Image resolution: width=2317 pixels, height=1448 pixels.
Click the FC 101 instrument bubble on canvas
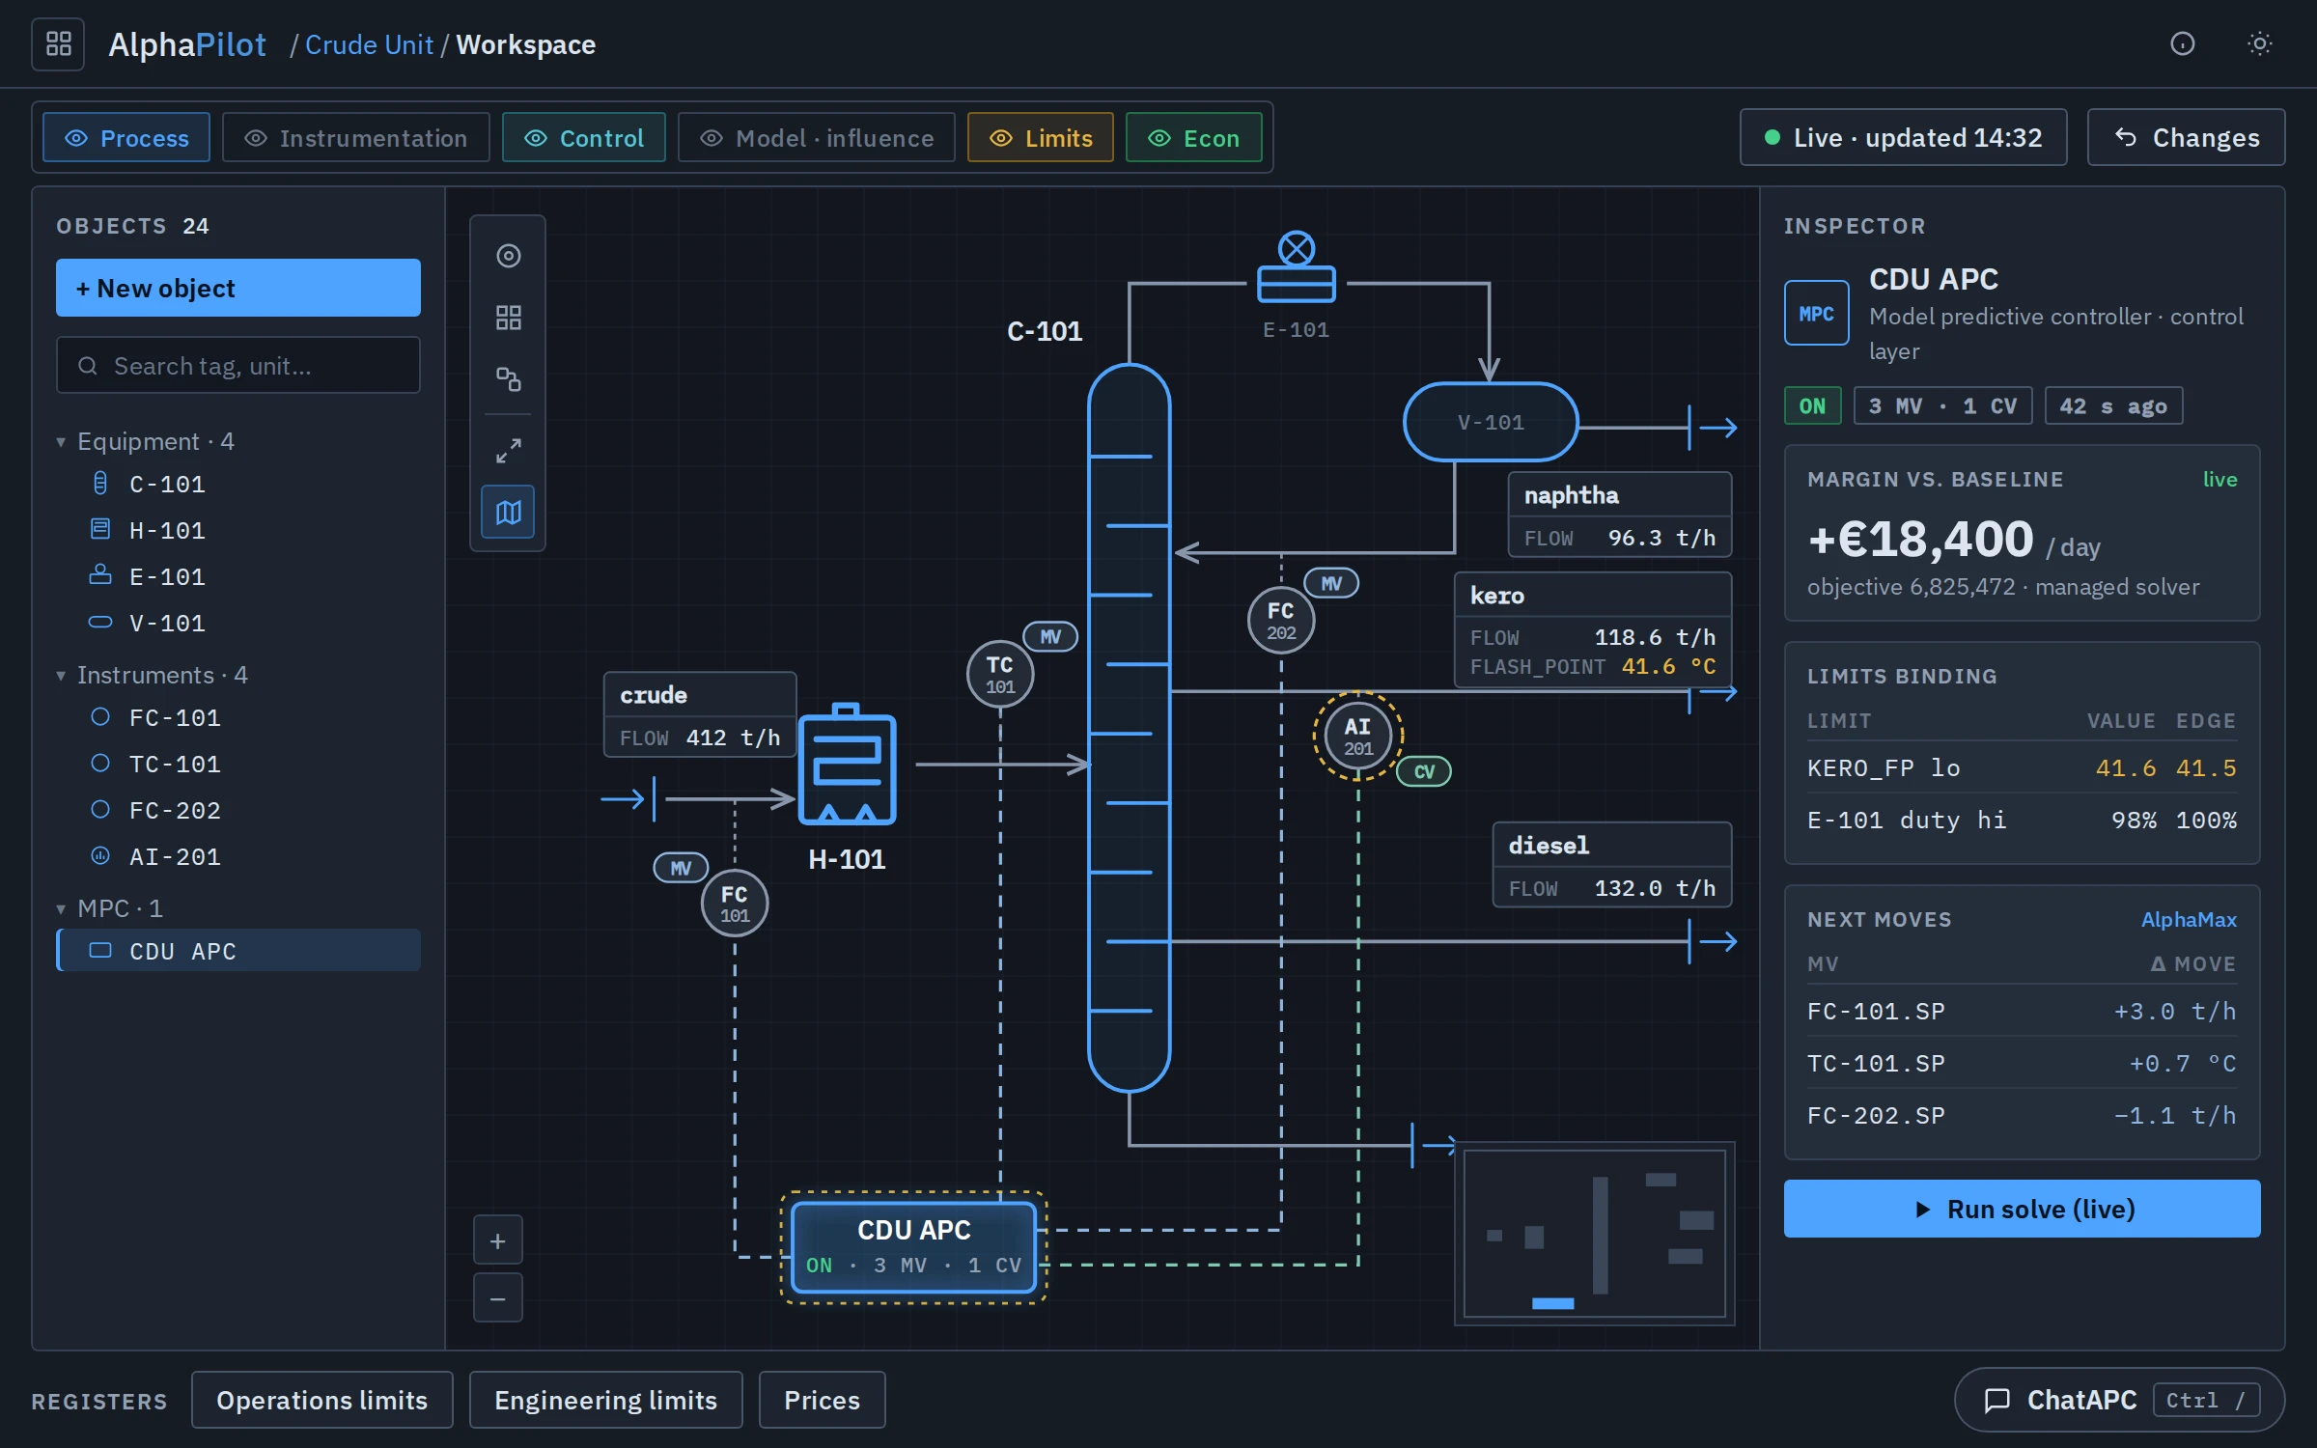click(735, 904)
